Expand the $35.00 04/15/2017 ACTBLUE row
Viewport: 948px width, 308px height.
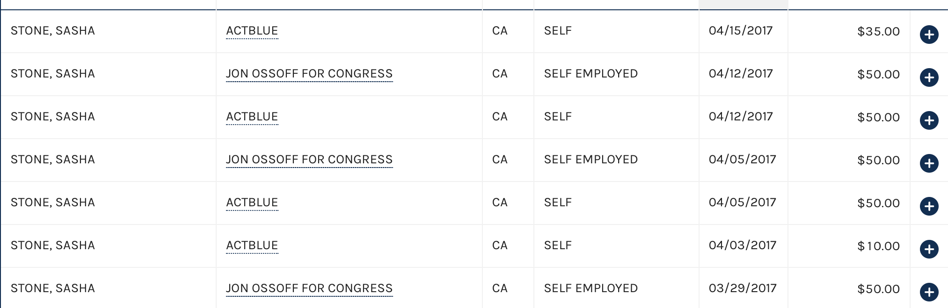click(929, 35)
